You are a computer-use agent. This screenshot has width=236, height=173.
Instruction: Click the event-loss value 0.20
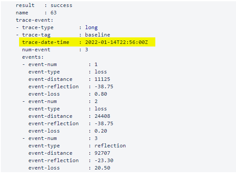pyautogui.click(x=101, y=131)
